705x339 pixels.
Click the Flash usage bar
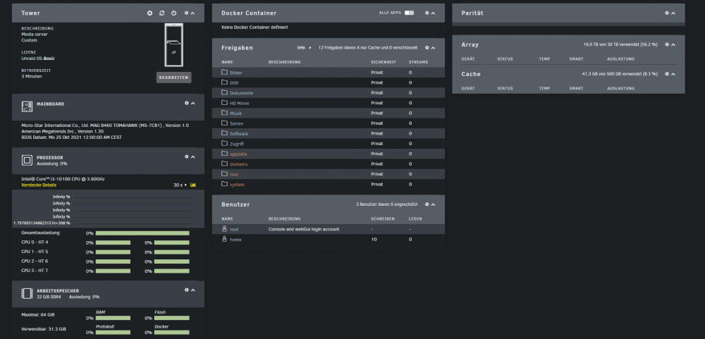click(172, 318)
